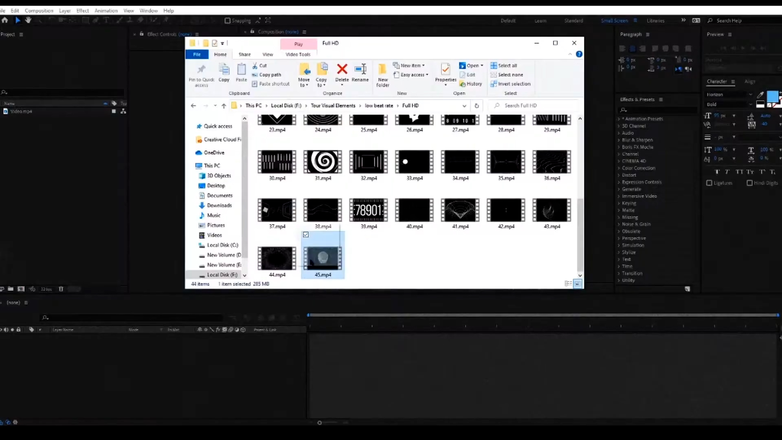Open the address bar history dropdown
782x440 pixels.
(x=464, y=106)
